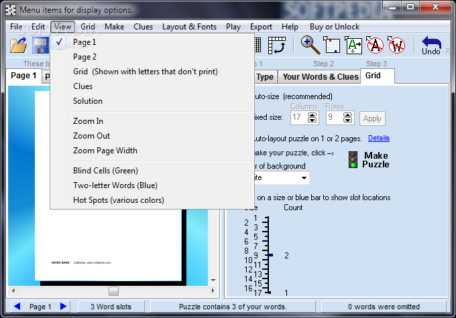Open the Make menu
The width and height of the screenshot is (456, 318).
coord(114,27)
